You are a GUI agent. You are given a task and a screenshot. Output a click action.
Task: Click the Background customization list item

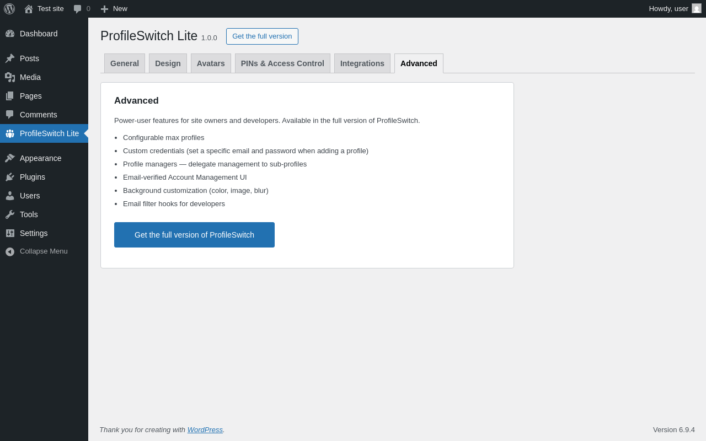pyautogui.click(x=196, y=191)
